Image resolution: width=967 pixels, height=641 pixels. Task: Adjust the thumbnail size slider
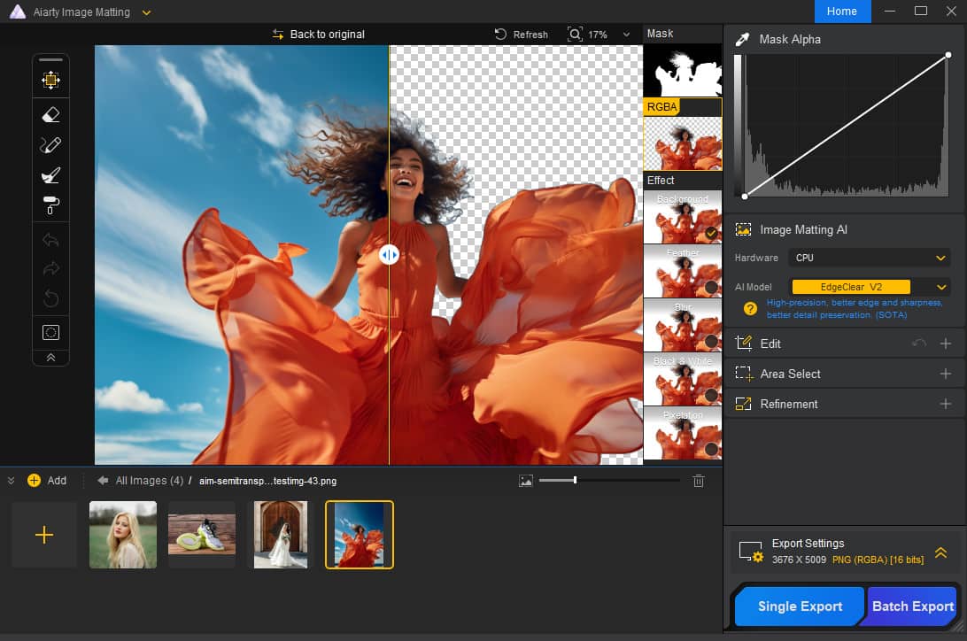tap(575, 480)
